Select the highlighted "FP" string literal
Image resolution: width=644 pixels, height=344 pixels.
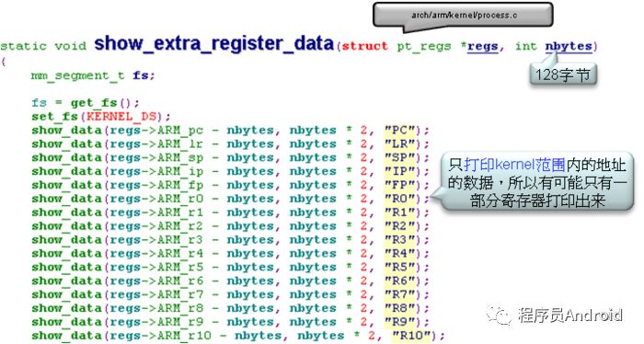400,185
